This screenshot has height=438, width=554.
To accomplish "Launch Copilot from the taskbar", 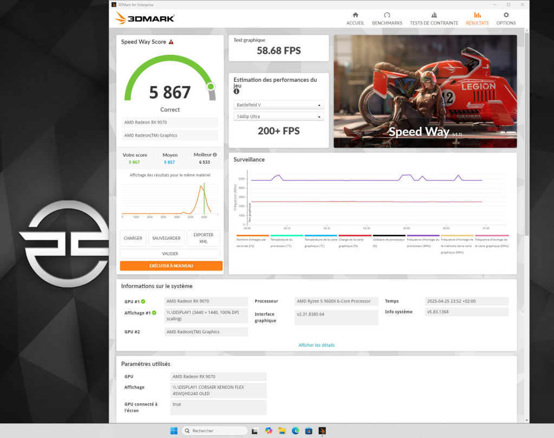I will coord(269,430).
